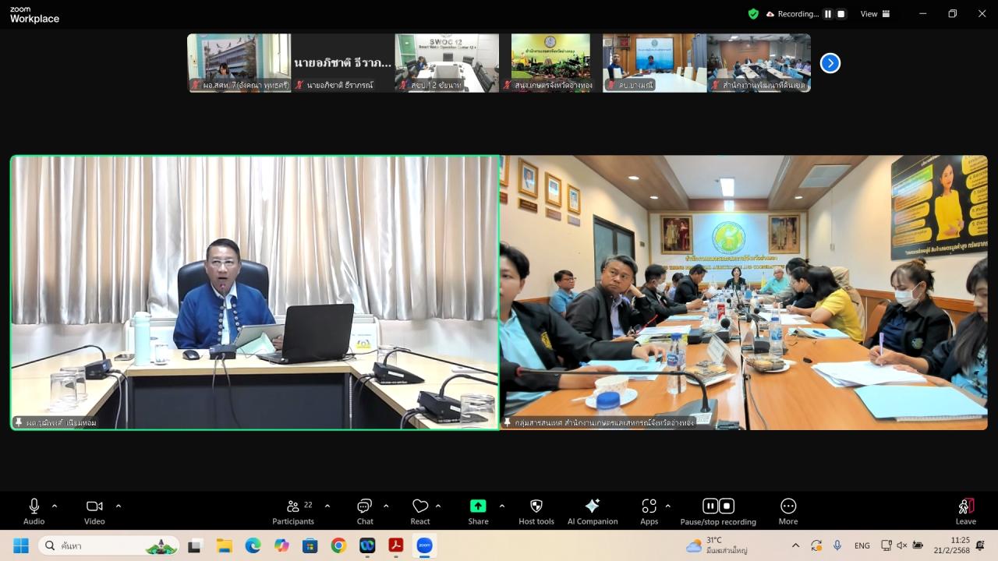Click the React heart icon
The image size is (998, 561).
point(420,511)
